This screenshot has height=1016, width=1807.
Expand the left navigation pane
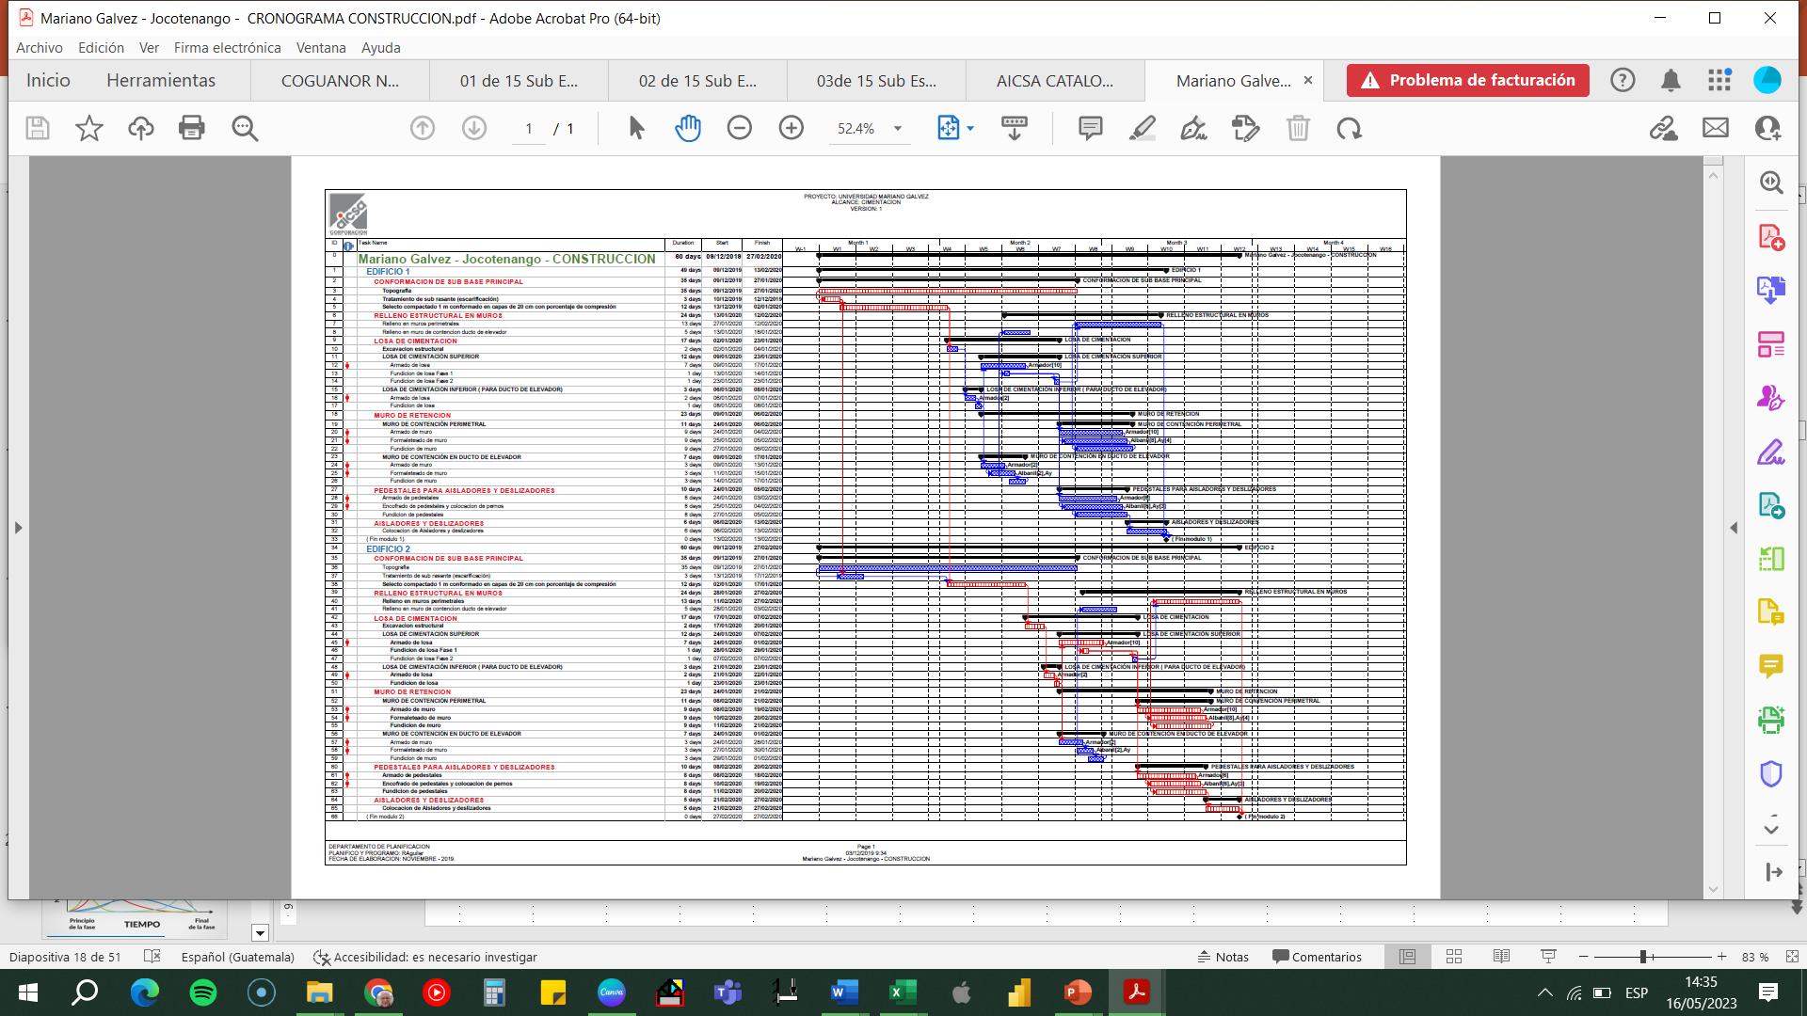point(18,528)
